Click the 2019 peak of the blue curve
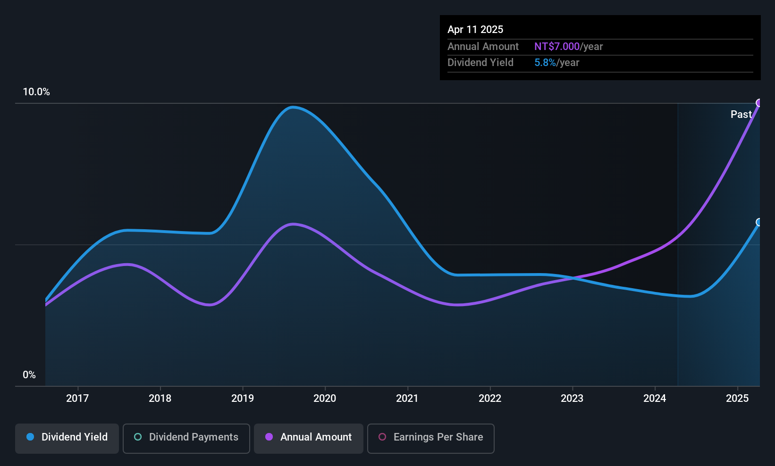This screenshot has width=775, height=466. point(293,108)
